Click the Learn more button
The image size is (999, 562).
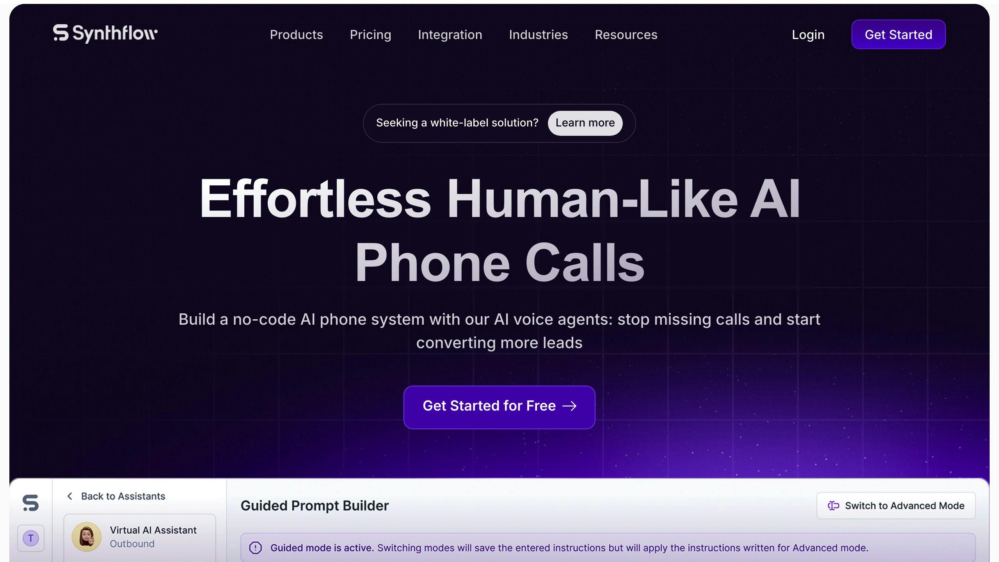pyautogui.click(x=585, y=123)
